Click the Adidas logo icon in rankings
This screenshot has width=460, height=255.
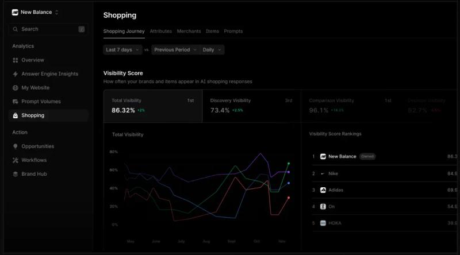click(323, 190)
